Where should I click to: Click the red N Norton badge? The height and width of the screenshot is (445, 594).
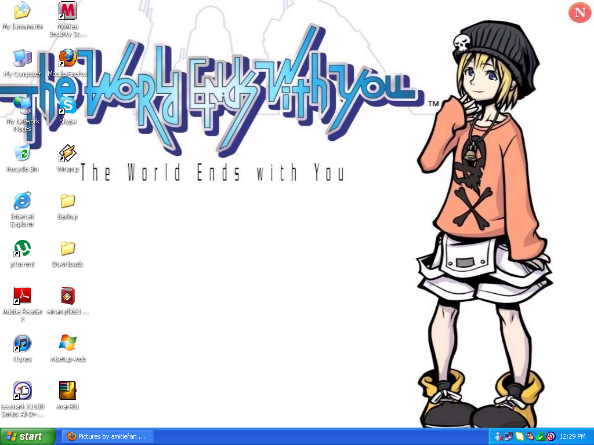tap(579, 13)
